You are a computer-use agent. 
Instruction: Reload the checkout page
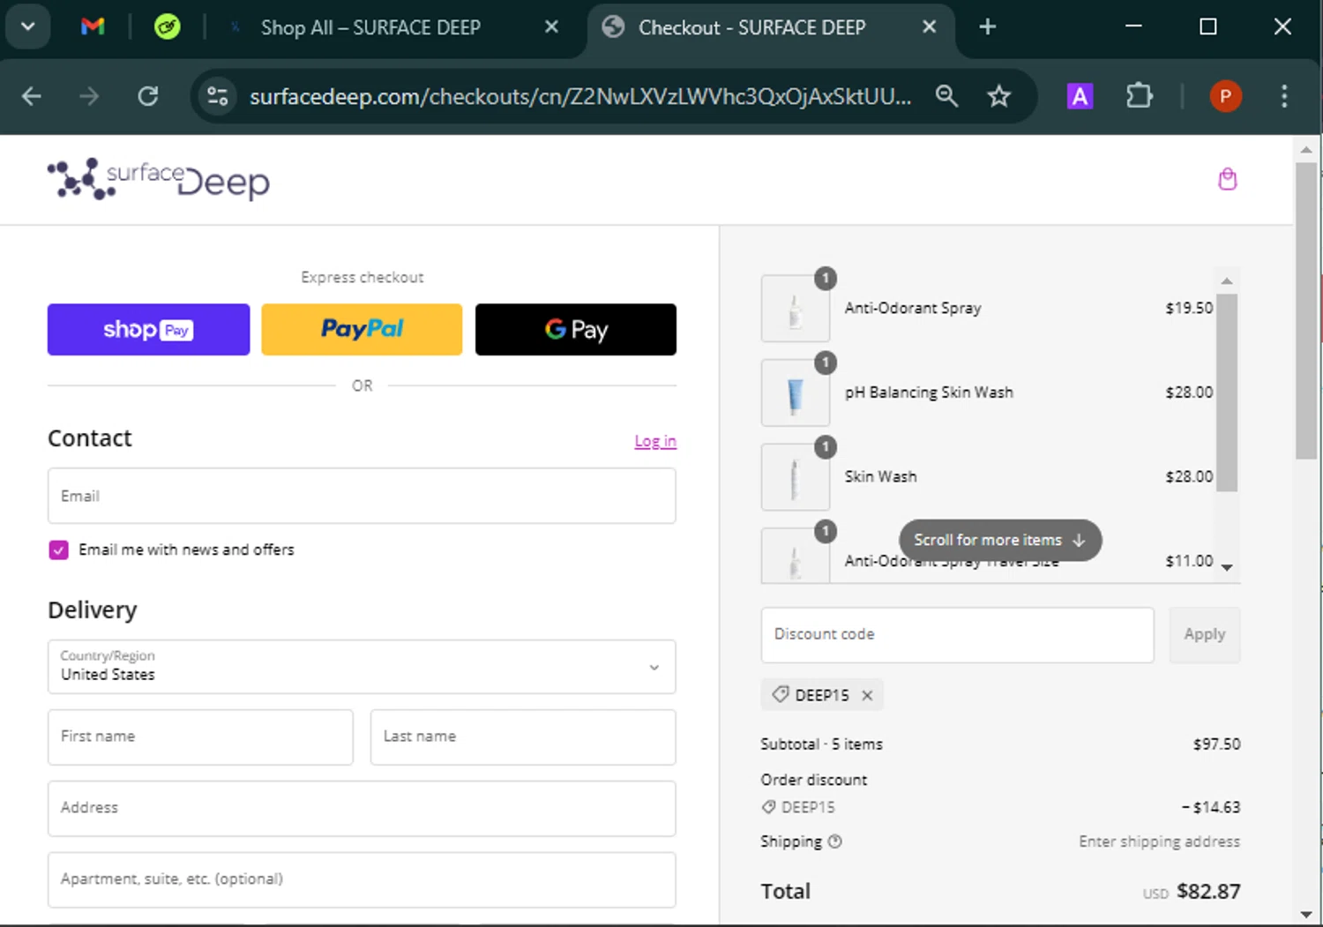point(148,96)
